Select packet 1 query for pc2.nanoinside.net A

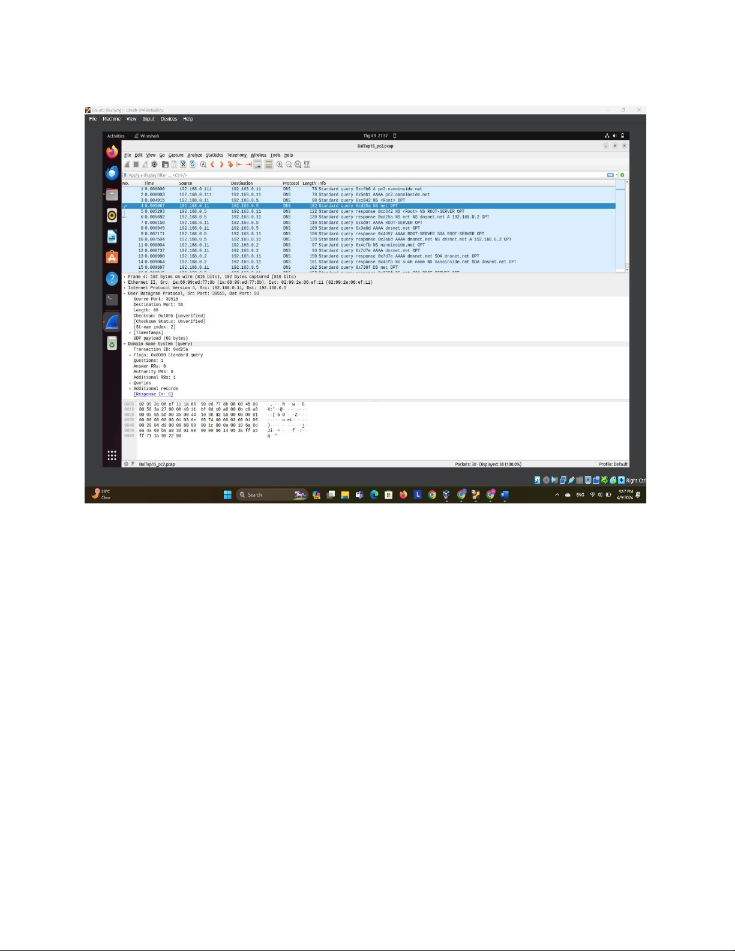[x=368, y=189]
